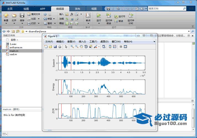Click the 断点 (Breakpoints) icon
Screen dimensions: 197x138
tap(88, 15)
